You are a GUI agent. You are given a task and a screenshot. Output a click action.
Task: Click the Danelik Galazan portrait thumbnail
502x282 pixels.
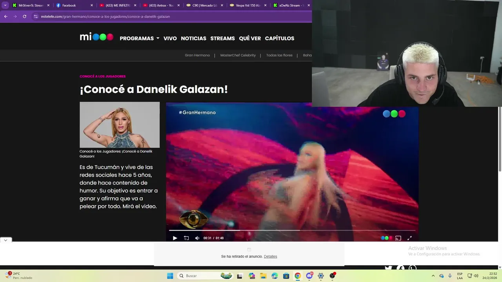click(x=120, y=125)
